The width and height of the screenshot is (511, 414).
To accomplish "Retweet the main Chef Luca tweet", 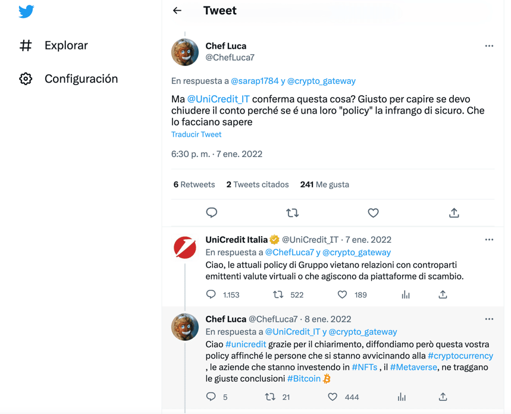I will [292, 213].
